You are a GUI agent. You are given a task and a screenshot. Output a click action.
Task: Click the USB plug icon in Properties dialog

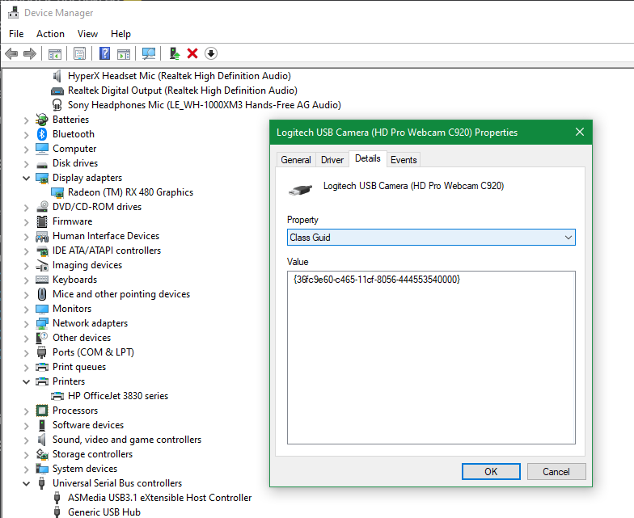[301, 189]
